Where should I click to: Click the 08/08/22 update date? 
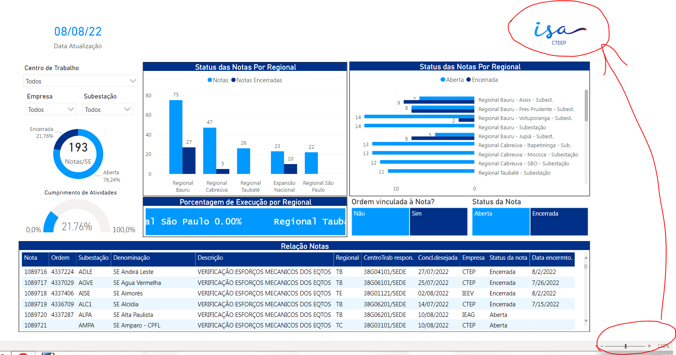click(x=78, y=32)
